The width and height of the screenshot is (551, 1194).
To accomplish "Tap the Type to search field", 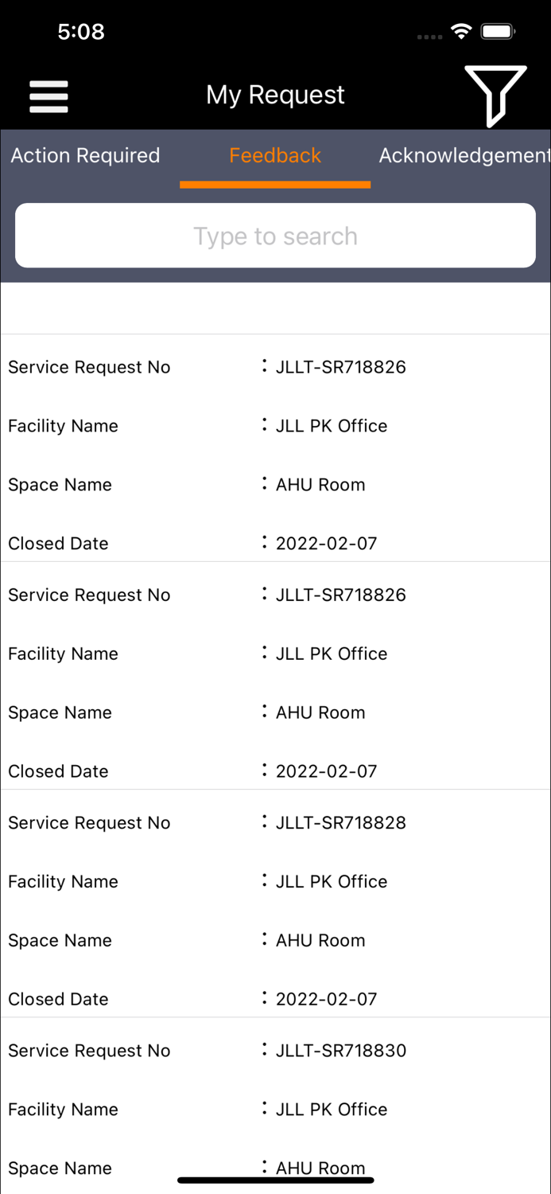I will [275, 236].
